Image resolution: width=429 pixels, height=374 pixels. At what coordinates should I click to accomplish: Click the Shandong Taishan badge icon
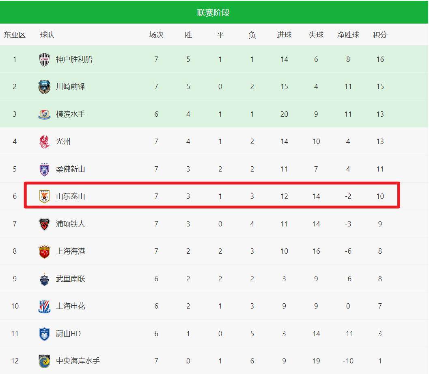coord(44,196)
